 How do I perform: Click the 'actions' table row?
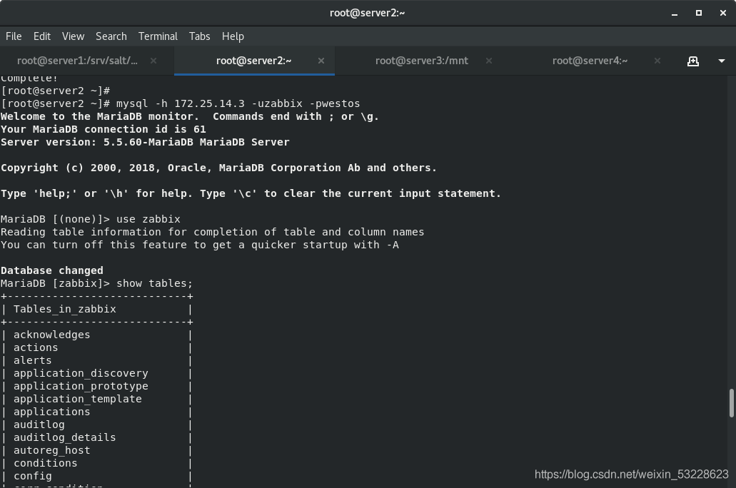(x=96, y=347)
